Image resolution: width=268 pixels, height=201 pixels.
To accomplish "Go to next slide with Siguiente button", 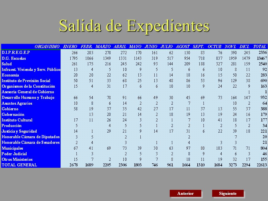I will (x=228, y=193).
